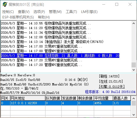Click the 剩余数据 column header
137x118 pixels.
[86, 98]
